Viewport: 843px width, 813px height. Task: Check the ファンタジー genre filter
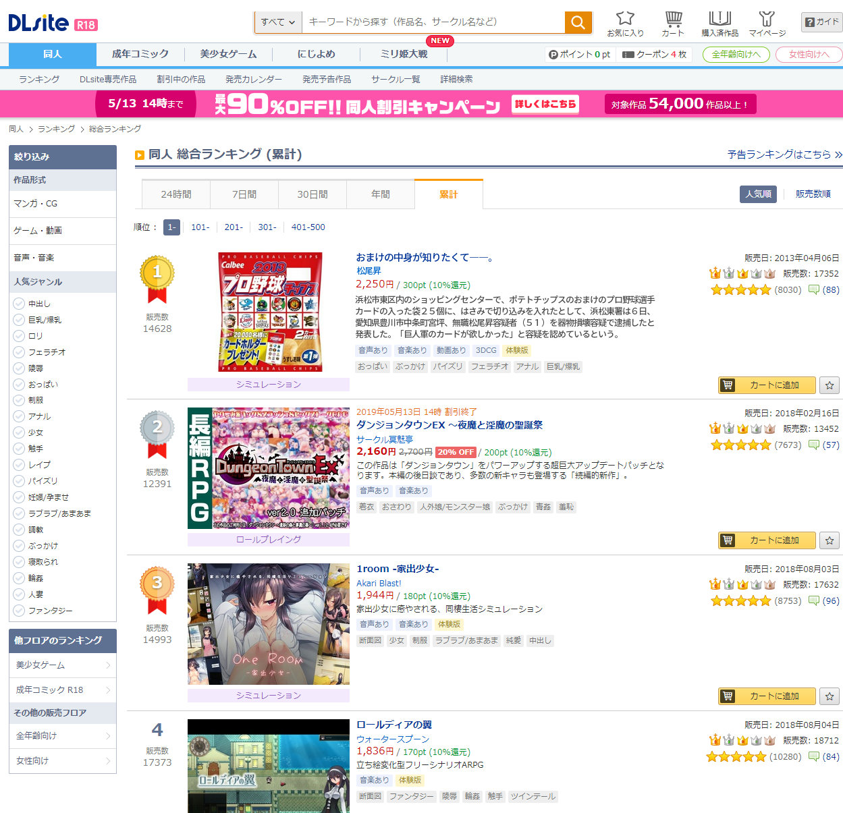click(19, 611)
